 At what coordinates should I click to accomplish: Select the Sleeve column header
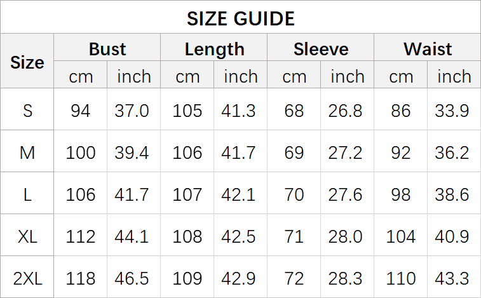click(321, 49)
